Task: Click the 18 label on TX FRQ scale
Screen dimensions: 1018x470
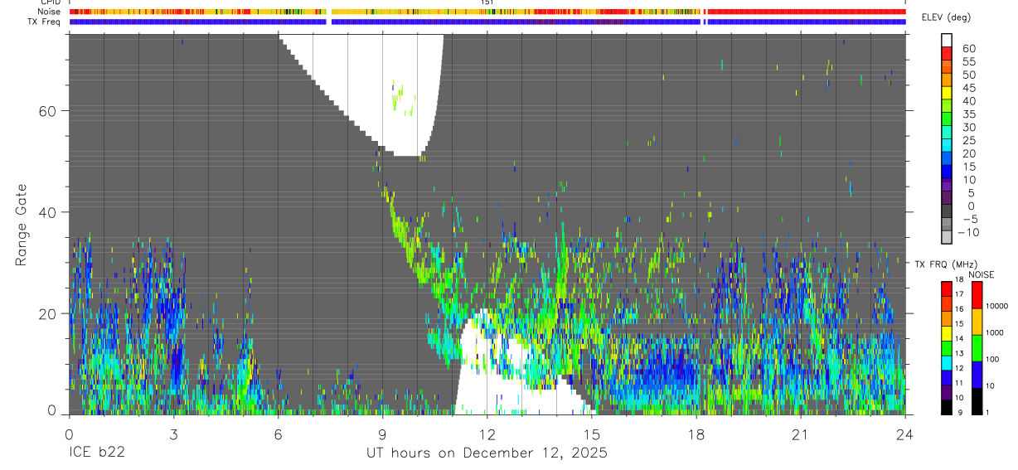Action: pyautogui.click(x=958, y=280)
